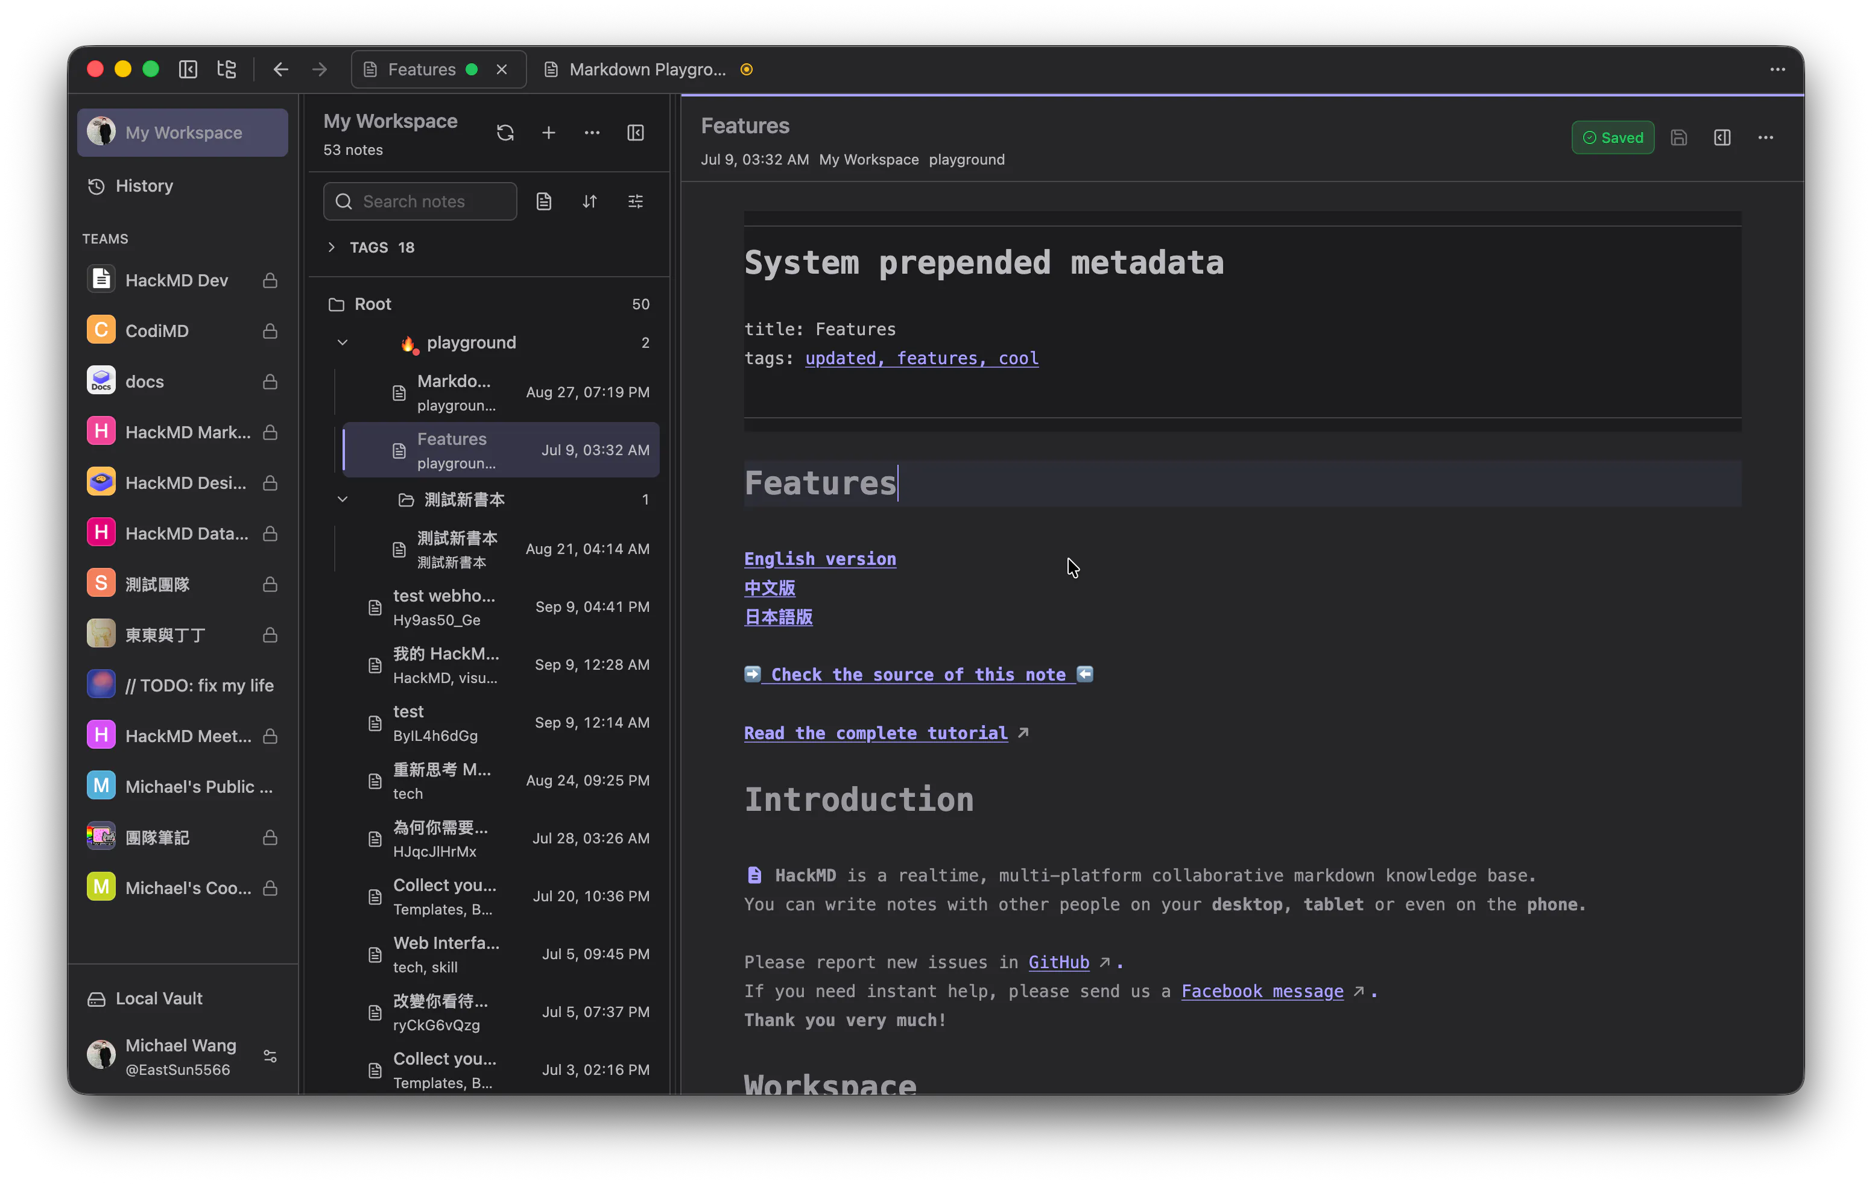
Task: Select the // TODO: fix my life team
Action: 183,685
